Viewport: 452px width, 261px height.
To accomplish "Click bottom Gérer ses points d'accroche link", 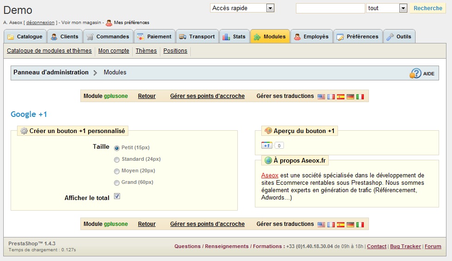I will coord(207,224).
